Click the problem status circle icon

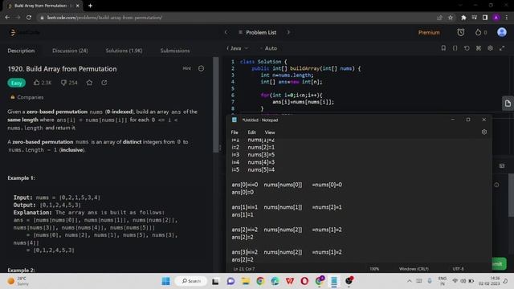tap(201, 68)
